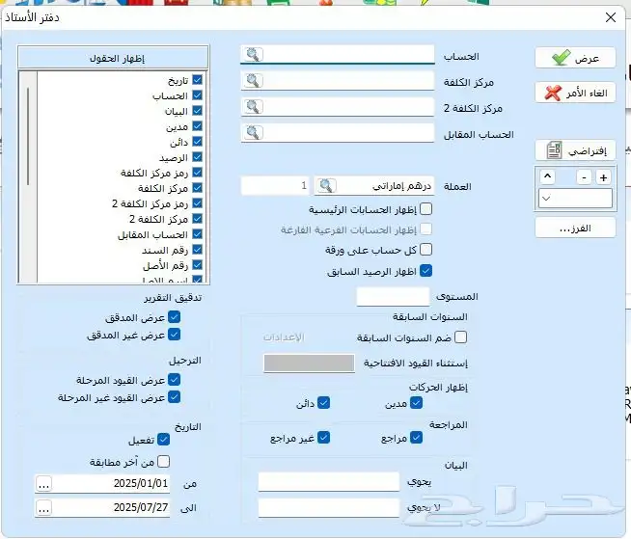Close the دفتر الأستاذ dialog

click(611, 17)
